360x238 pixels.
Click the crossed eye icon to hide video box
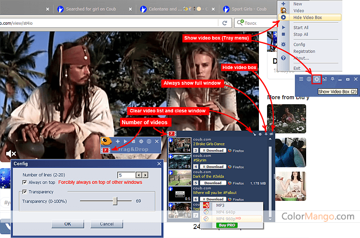(272, 134)
